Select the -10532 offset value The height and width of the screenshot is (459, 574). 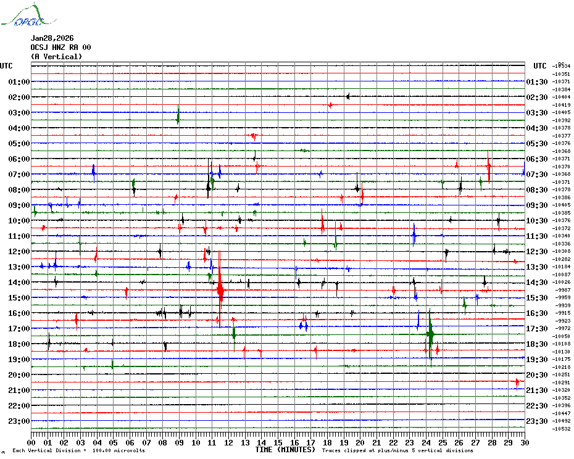pos(562,429)
